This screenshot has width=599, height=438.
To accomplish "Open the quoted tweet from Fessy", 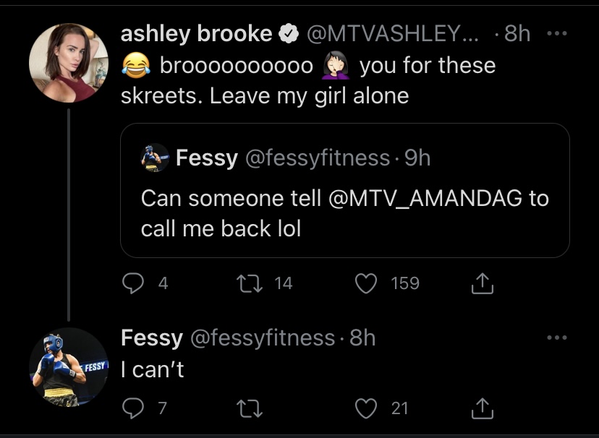I will coord(345,190).
